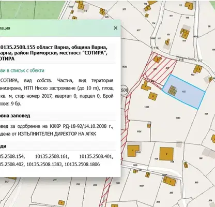The height and width of the screenshot is (207, 215).
Task: Open the 'Добави в списък с обекти' link
Action: [22, 70]
